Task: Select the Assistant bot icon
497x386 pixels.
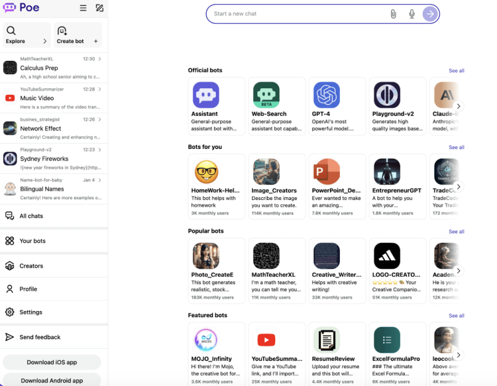Action: (206, 95)
